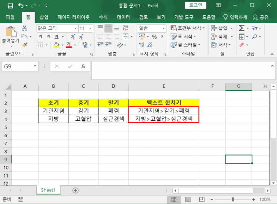277x204 pixels.
Task: Click the align right icon
Action: click(117, 36)
